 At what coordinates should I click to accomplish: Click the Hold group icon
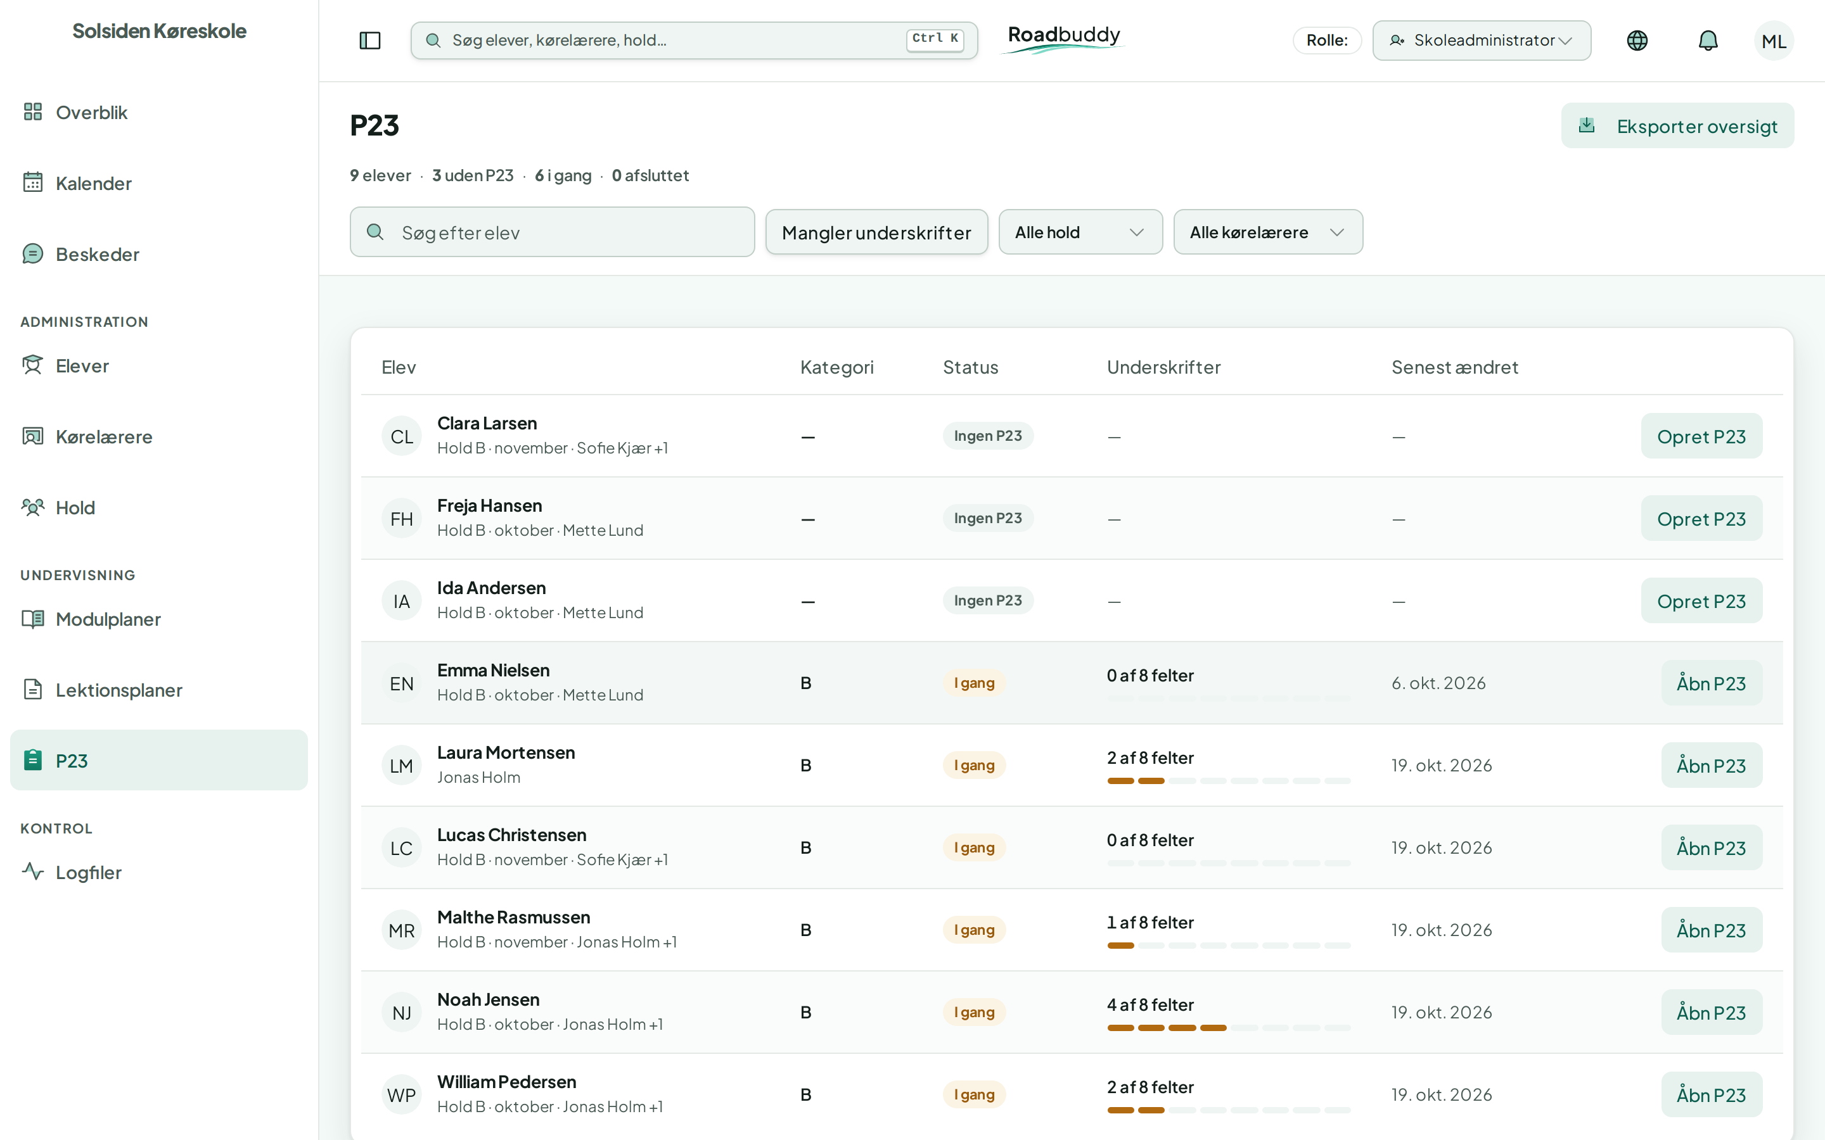32,507
